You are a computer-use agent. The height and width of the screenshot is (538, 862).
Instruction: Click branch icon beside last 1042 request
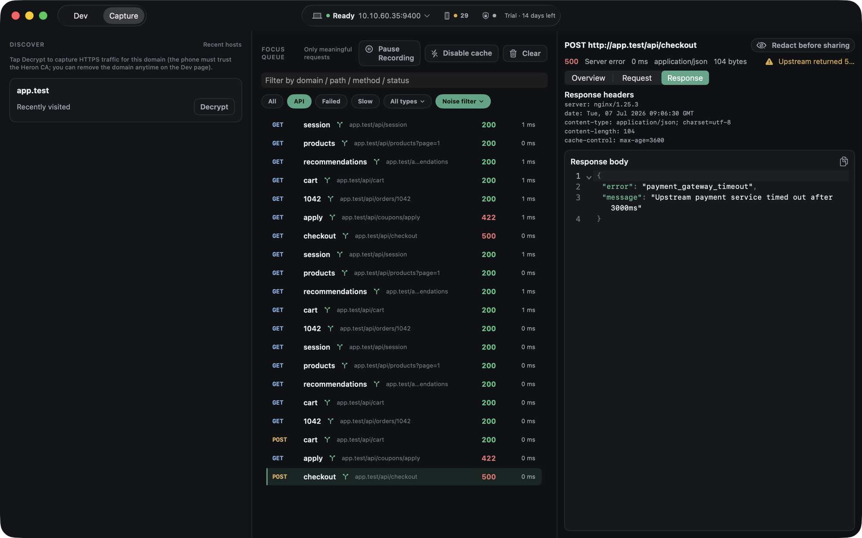click(x=330, y=421)
